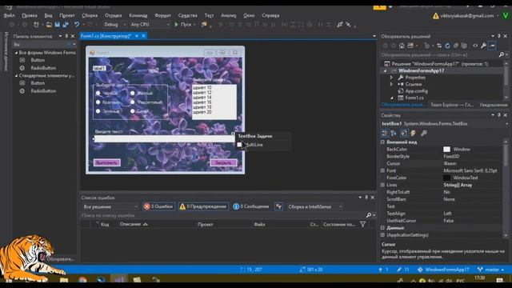Click the Закрыть button on the form
512x288 pixels.
point(223,162)
